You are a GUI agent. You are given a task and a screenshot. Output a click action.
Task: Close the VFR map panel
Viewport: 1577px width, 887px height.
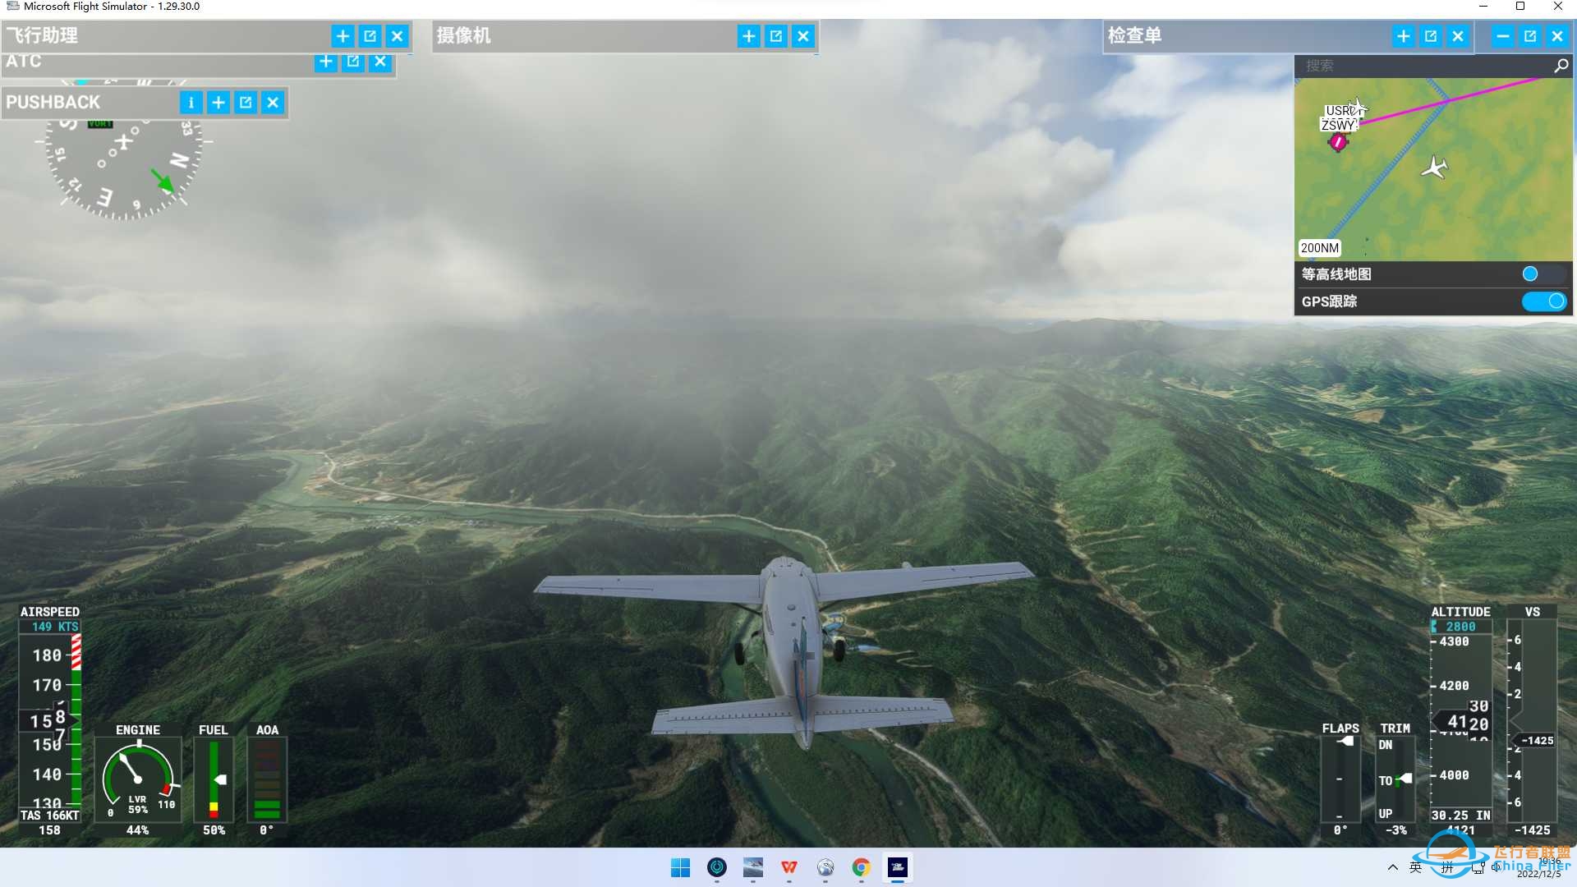(1557, 36)
